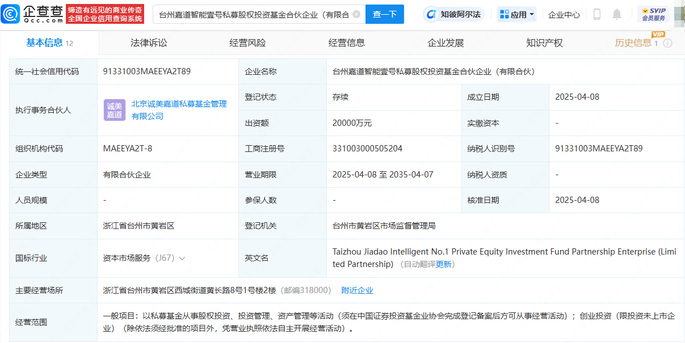Expand the 应用 dropdown menu
Screen dimensions: 685x343
[517, 14]
